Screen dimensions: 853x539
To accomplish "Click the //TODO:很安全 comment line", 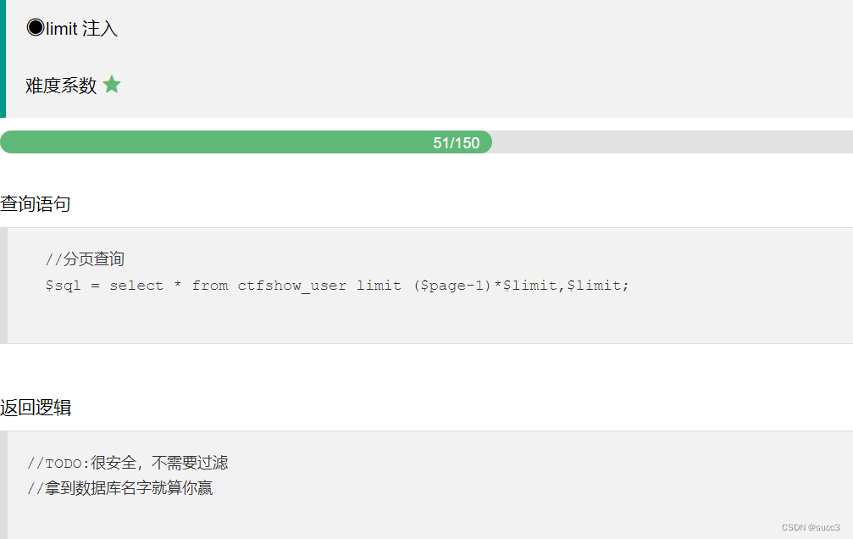I will click(x=128, y=463).
